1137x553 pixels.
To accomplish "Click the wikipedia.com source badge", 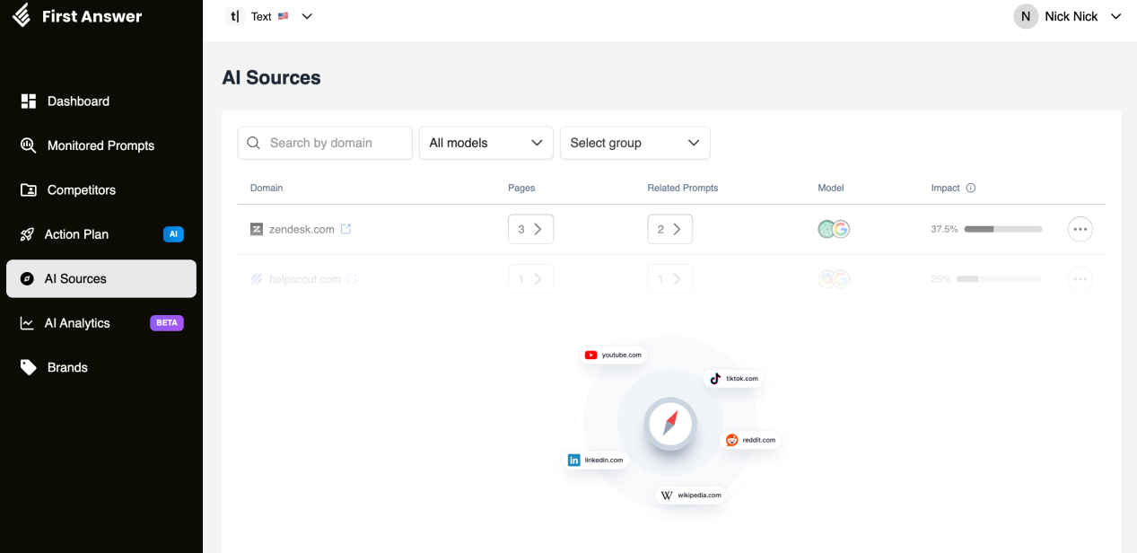I will [x=690, y=495].
